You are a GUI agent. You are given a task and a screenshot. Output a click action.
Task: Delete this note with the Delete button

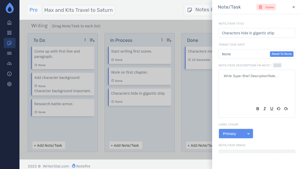coord(266,7)
